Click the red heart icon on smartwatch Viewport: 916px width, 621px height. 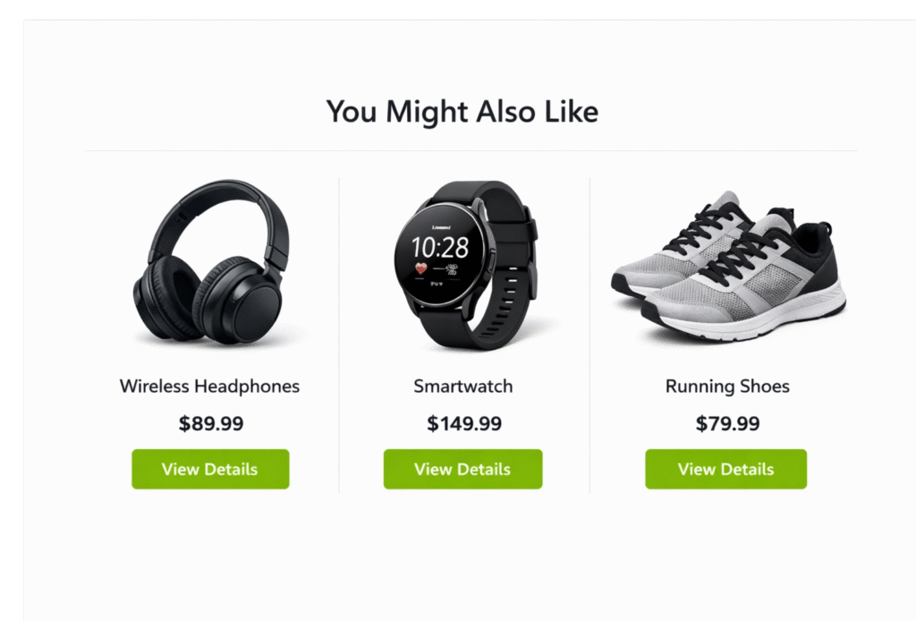(421, 268)
